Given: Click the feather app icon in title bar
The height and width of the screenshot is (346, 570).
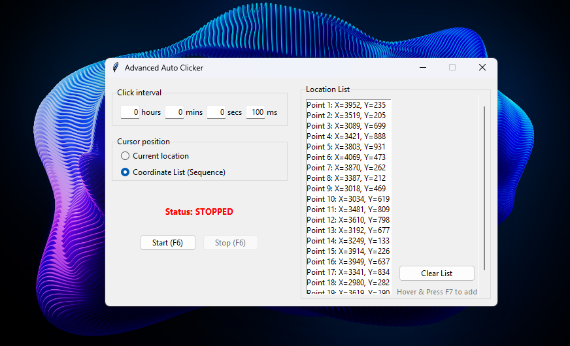Looking at the screenshot, I should 116,67.
